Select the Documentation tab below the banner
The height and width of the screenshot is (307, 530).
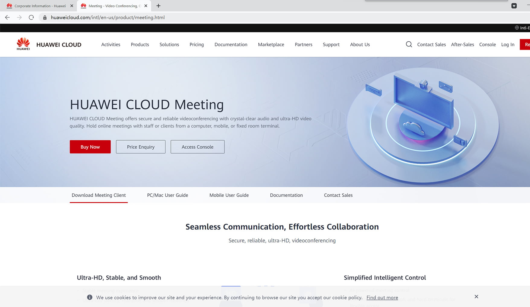pos(286,195)
